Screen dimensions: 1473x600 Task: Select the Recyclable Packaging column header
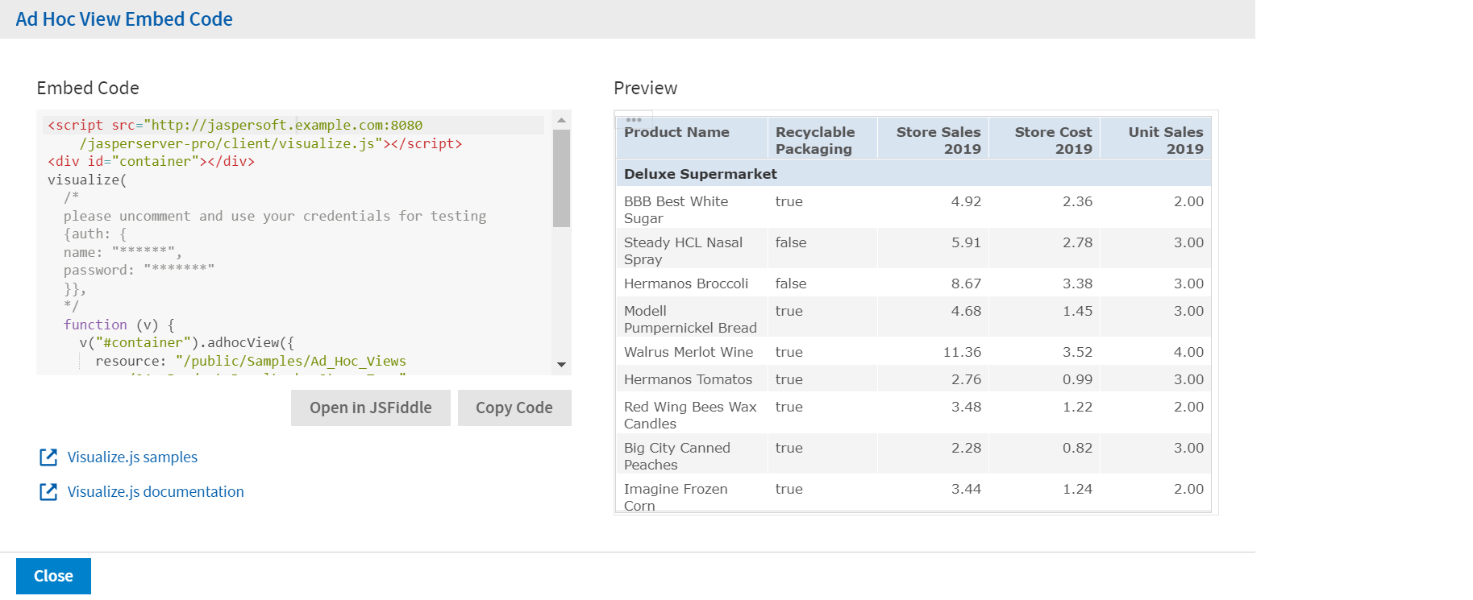(822, 138)
